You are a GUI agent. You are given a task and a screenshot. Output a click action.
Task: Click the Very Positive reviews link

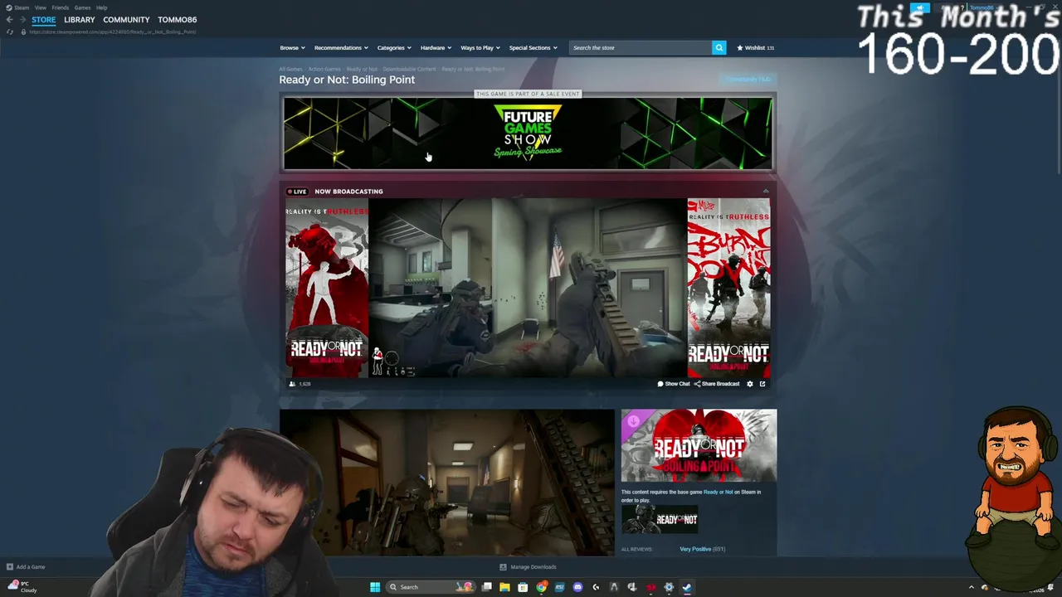[695, 549]
